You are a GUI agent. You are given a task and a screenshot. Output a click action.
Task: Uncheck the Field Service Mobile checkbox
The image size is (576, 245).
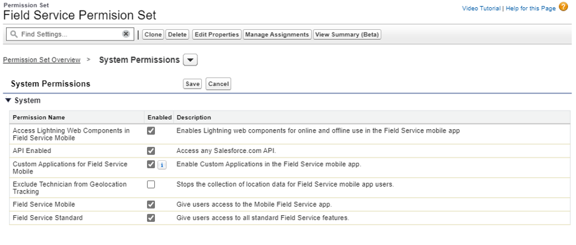tap(151, 205)
